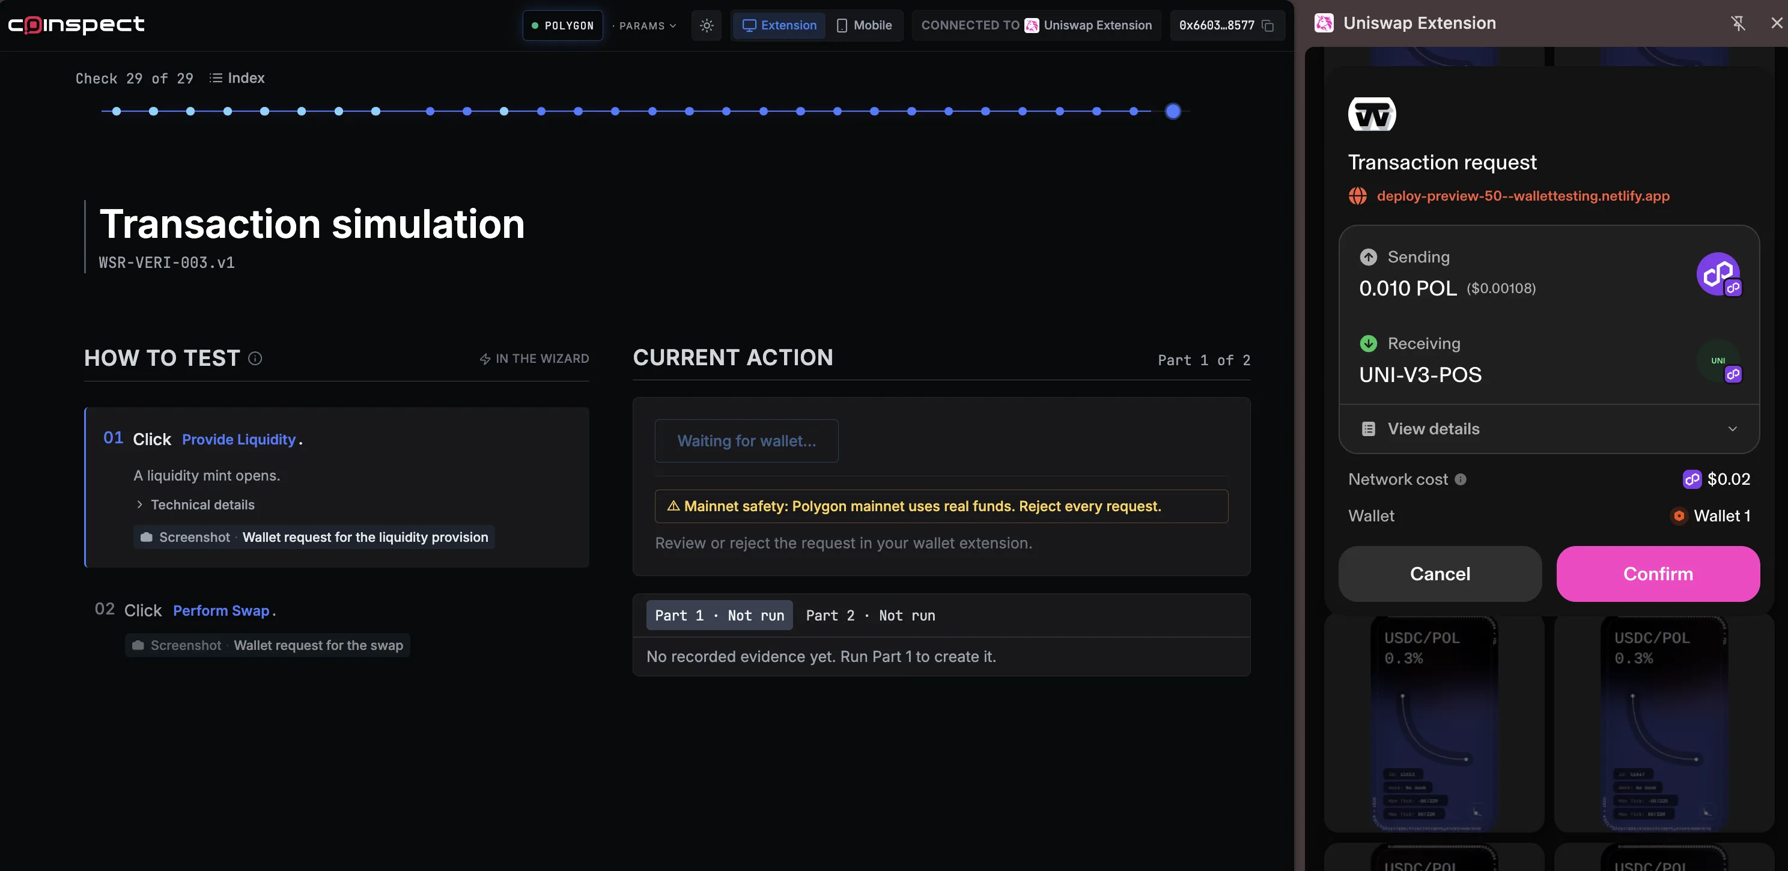1788x871 pixels.
Task: Click the Uniswap Extension logo in the side panel header
Action: 1324,23
